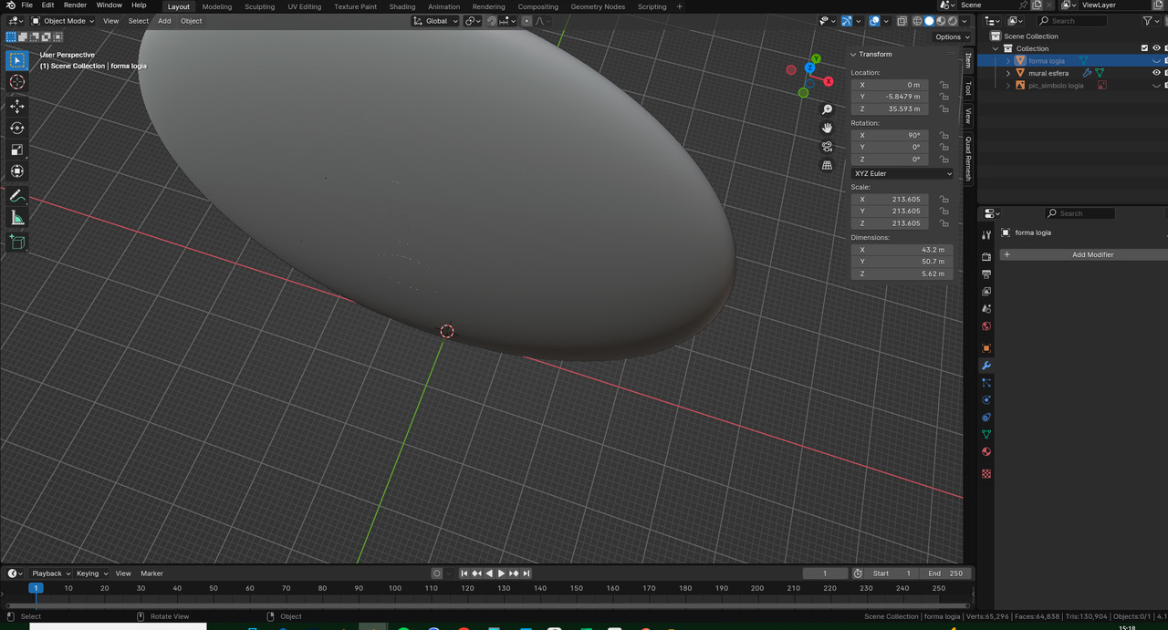Open the Object Constraints properties tab
Image resolution: width=1168 pixels, height=630 pixels.
click(x=986, y=418)
